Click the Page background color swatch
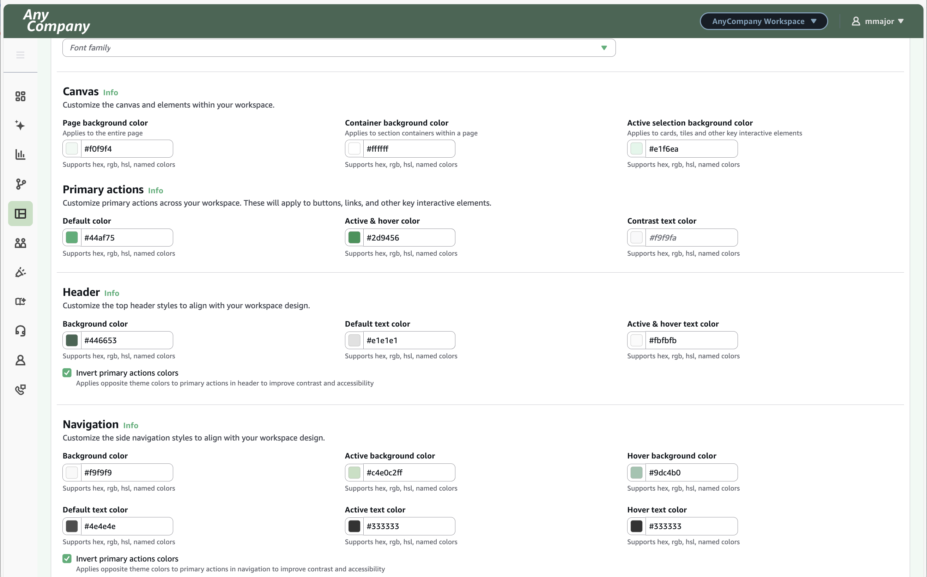Viewport: 927px width, 577px height. pos(72,148)
